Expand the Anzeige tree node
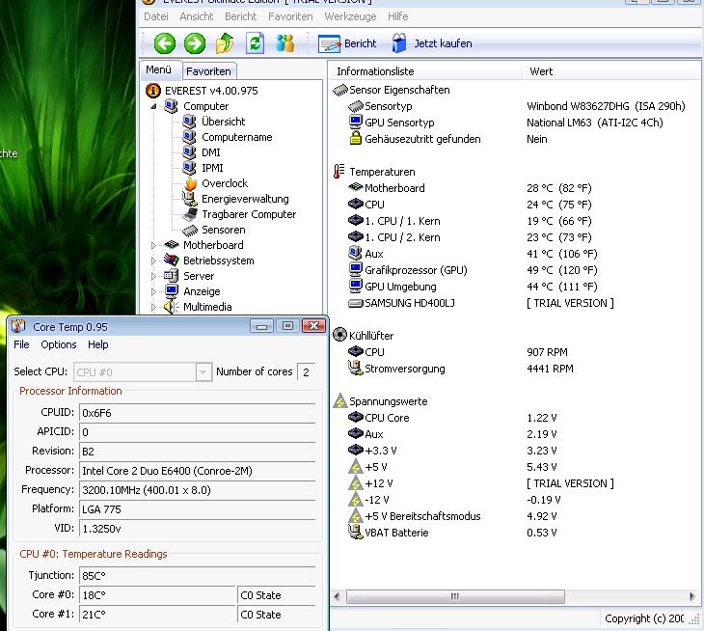The width and height of the screenshot is (704, 631). 153,292
